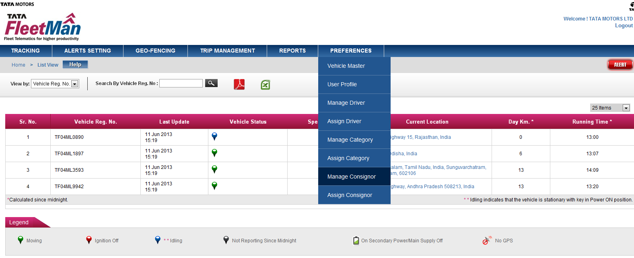The image size is (634, 258).
Task: Select vehicle TF04ML9942 cell
Action: click(x=96, y=187)
